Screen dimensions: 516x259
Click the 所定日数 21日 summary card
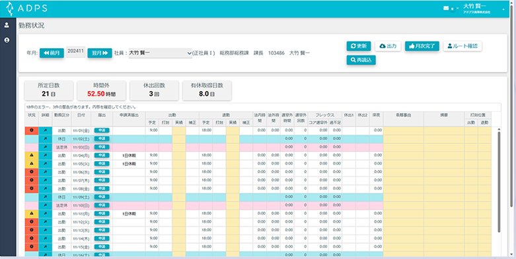[x=49, y=90]
